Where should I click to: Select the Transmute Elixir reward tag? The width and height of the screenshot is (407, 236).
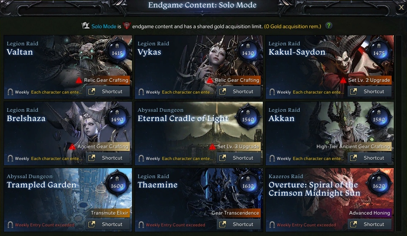pos(109,213)
